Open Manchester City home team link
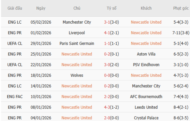 [x=77, y=22]
